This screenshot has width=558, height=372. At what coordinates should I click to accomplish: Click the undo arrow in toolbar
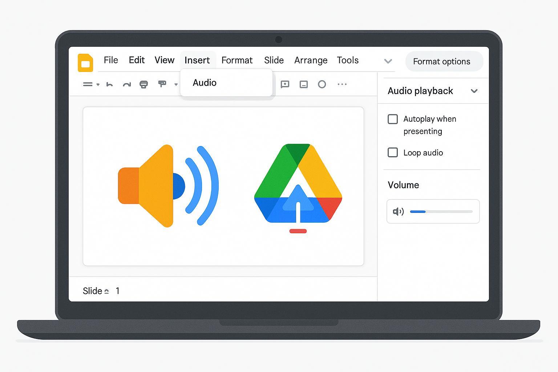tap(109, 84)
